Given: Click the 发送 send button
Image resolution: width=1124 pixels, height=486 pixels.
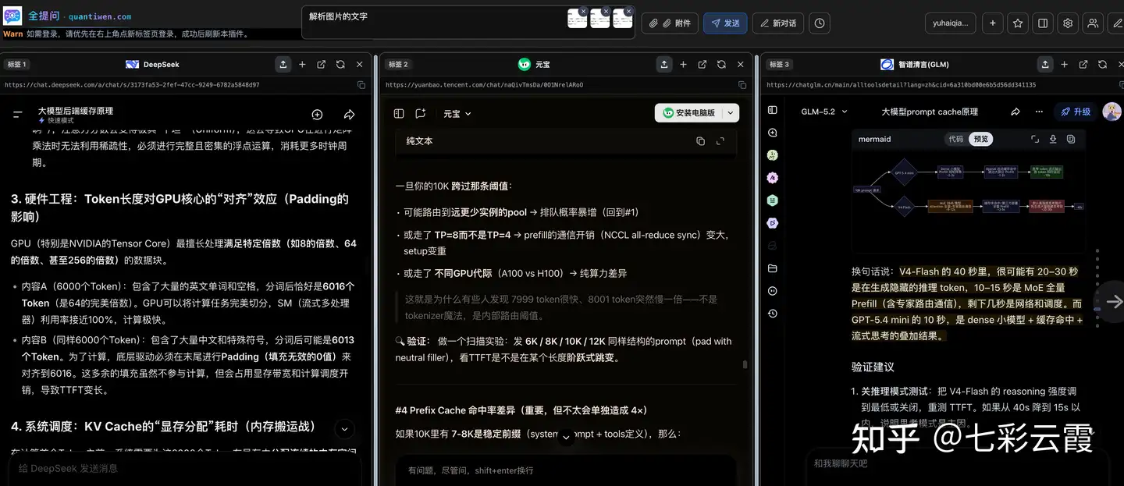Looking at the screenshot, I should point(725,23).
